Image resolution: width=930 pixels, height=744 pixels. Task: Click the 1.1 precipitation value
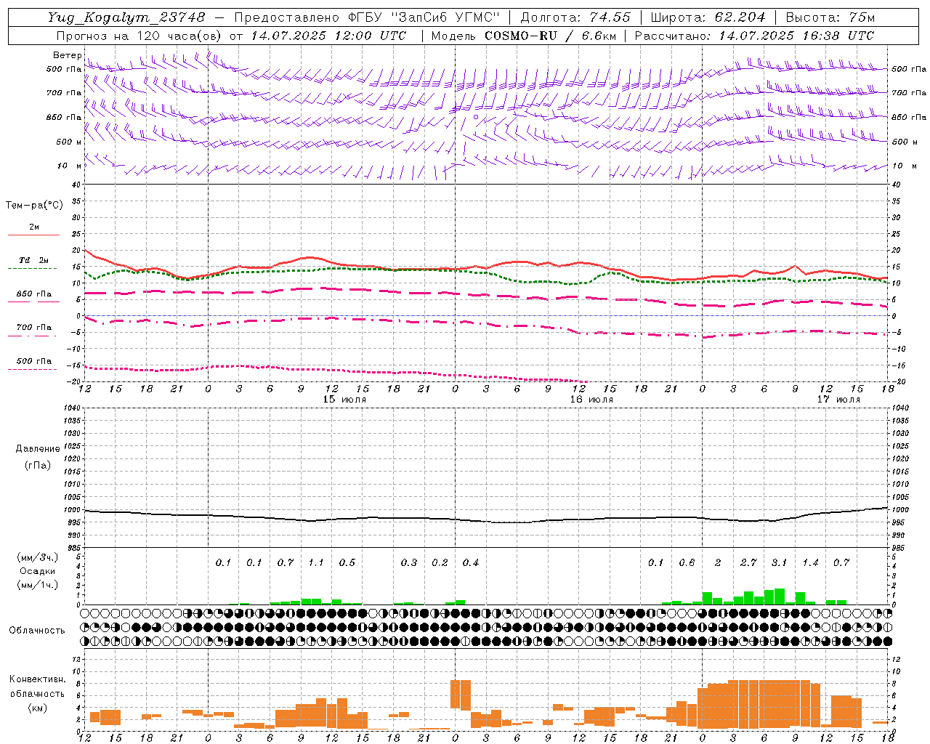[316, 563]
